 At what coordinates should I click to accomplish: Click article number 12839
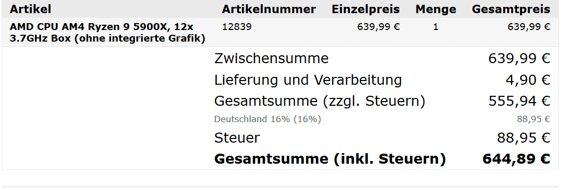click(237, 27)
